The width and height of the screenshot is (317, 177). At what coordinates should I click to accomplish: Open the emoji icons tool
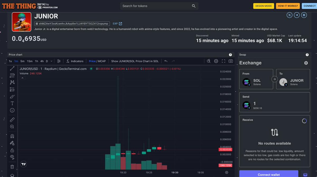click(12, 110)
